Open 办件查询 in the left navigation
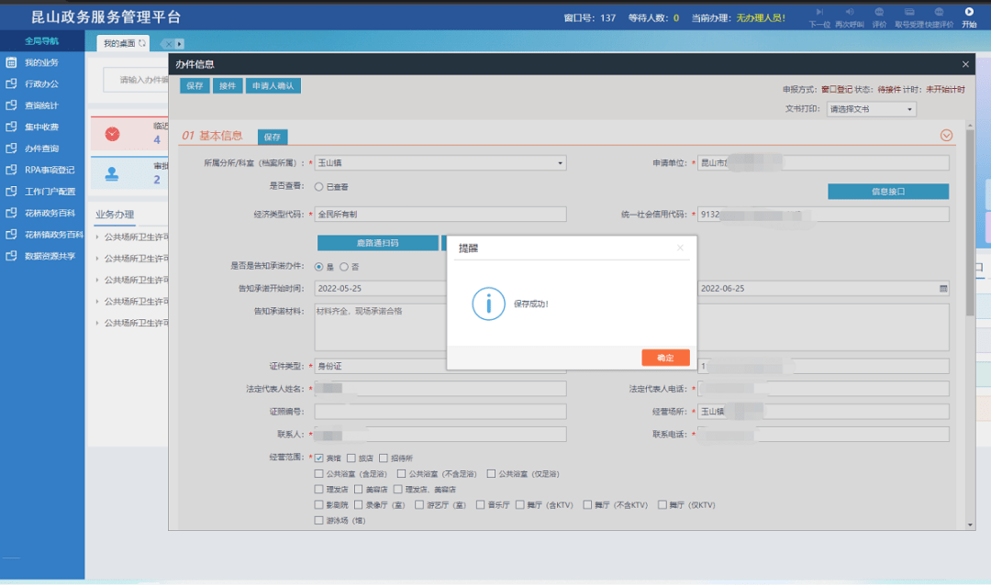This screenshot has height=585, width=991. [41, 149]
